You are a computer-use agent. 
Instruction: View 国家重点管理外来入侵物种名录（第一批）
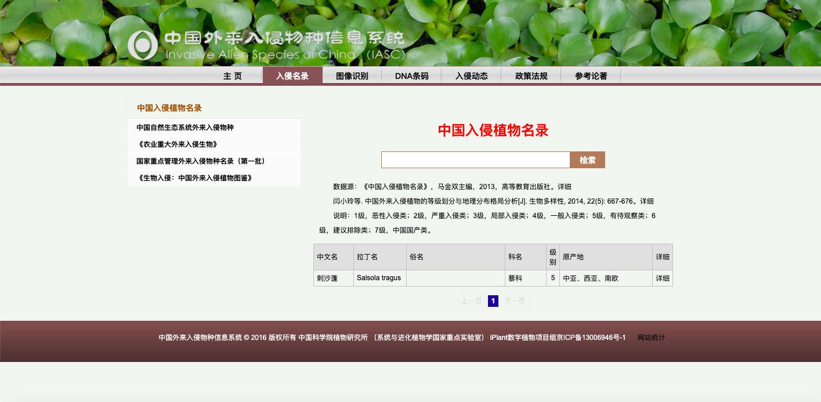[x=201, y=161]
